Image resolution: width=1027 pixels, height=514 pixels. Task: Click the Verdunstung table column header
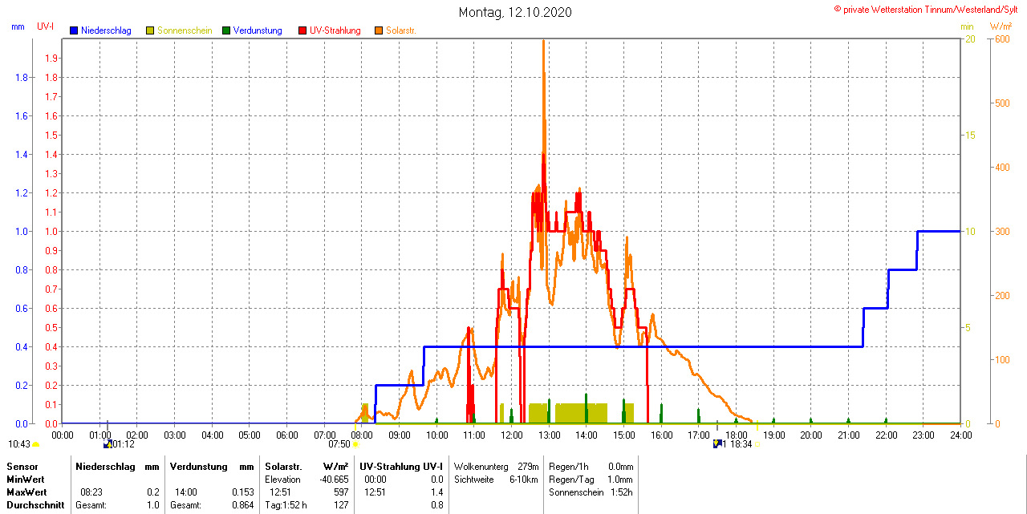click(x=200, y=466)
